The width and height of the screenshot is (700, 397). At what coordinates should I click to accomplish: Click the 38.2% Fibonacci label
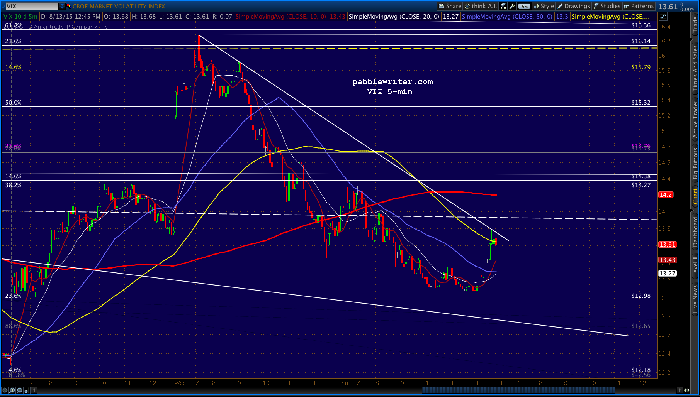pos(14,185)
